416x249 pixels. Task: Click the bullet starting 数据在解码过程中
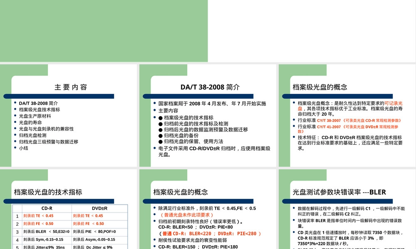(x=351, y=211)
